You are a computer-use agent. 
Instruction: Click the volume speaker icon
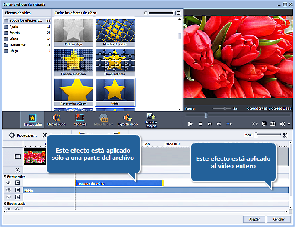click(x=282, y=124)
